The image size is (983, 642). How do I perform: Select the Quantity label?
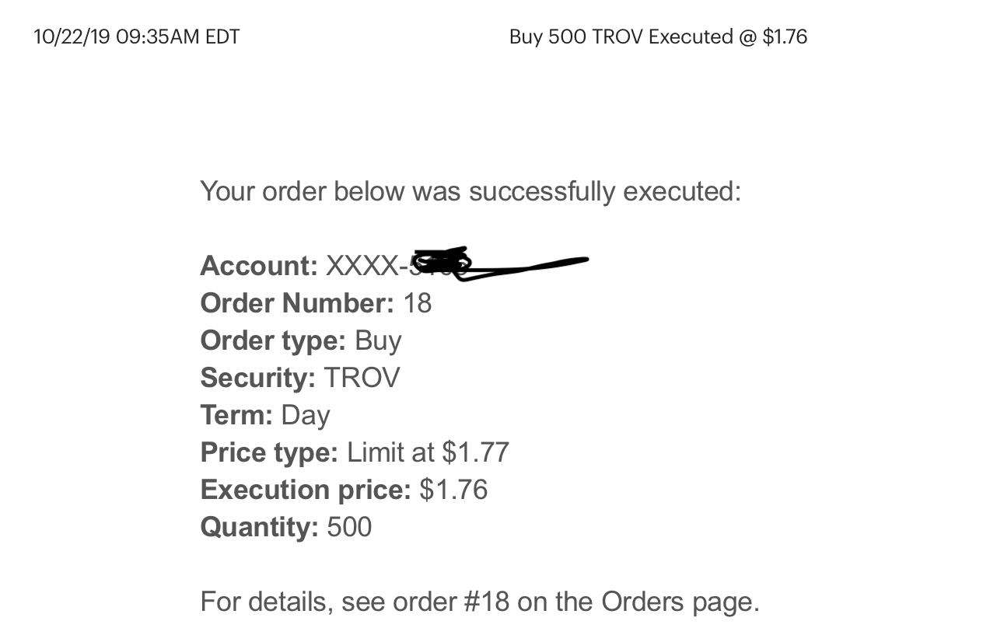coord(259,527)
